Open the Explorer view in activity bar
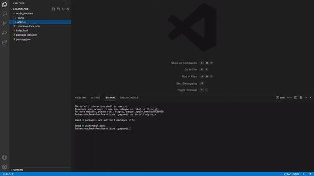 point(4,4)
